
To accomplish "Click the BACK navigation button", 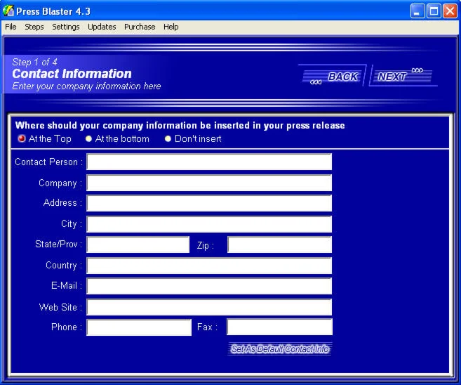I will (332, 76).
